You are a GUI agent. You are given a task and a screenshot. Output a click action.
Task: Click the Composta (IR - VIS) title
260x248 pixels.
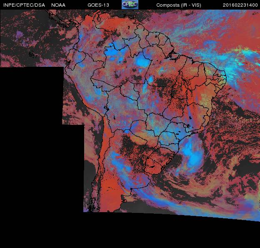tap(179, 5)
